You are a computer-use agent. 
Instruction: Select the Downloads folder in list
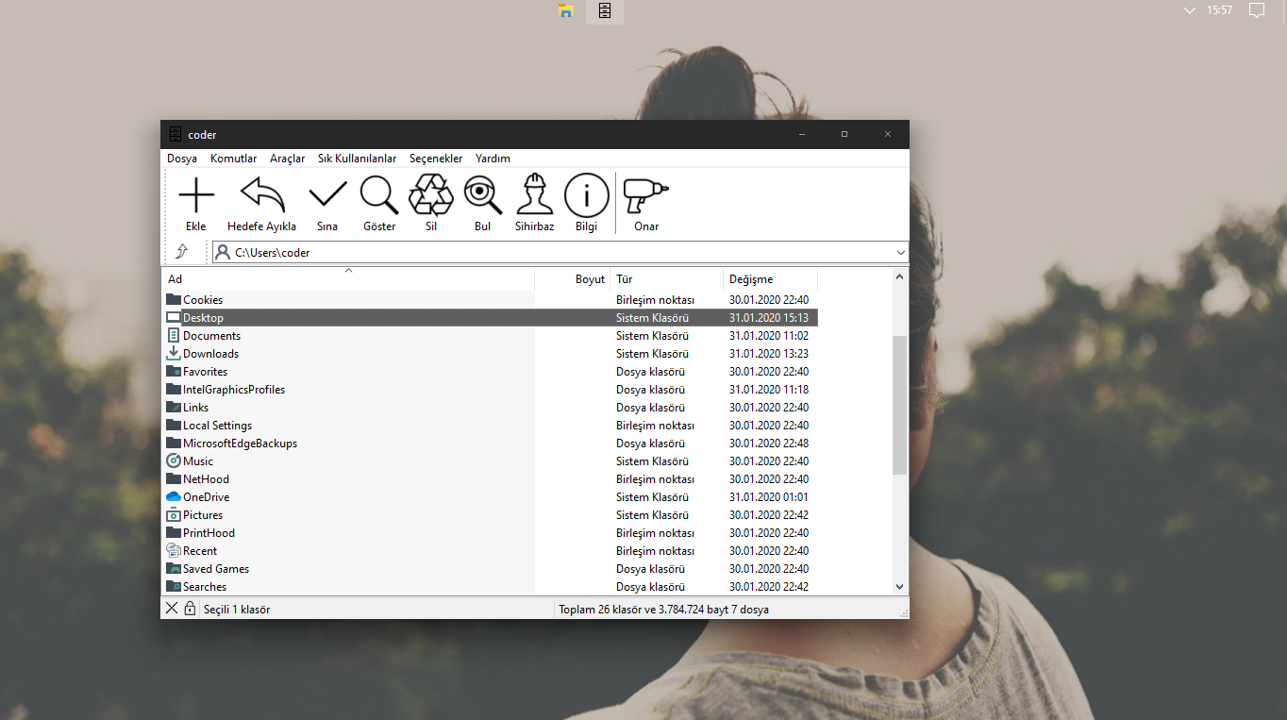click(210, 354)
